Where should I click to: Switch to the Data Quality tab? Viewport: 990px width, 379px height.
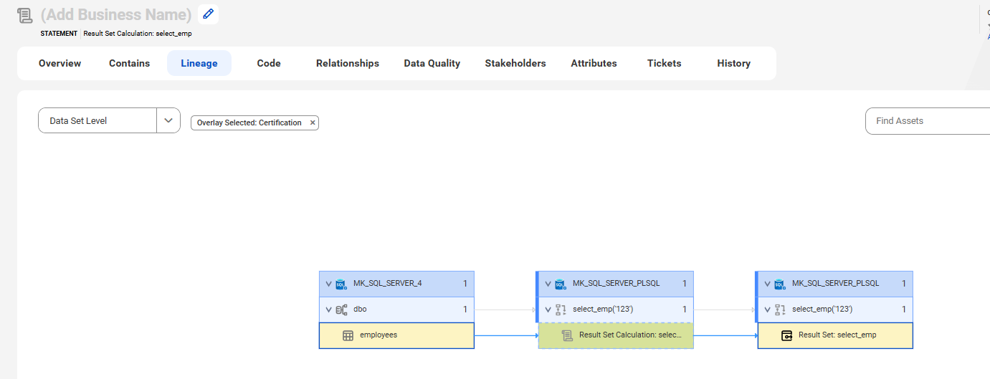point(432,63)
